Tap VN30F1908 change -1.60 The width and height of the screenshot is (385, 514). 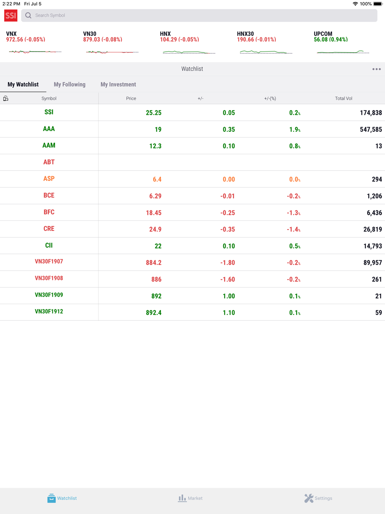(228, 279)
